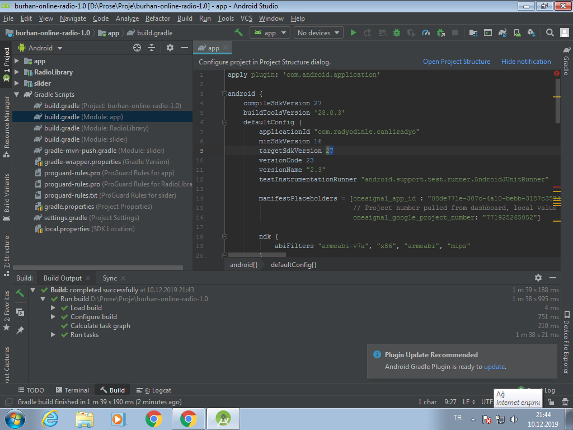Viewport: 573px width, 430px height.
Task: Open the Android view selector dropdown
Action: (40, 48)
